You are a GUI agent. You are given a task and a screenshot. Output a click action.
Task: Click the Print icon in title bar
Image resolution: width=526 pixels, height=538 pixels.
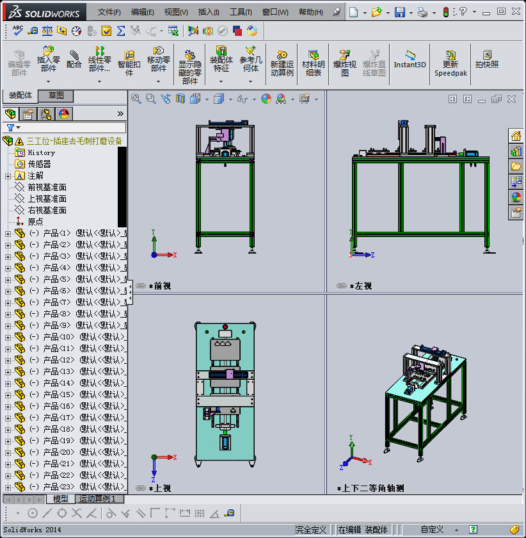[422, 12]
